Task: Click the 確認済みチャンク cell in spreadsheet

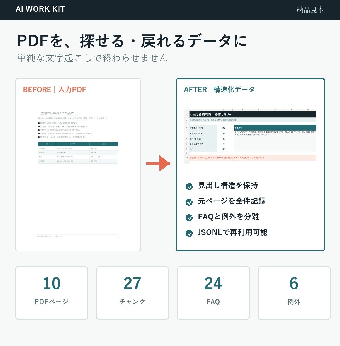Action: 203,133
